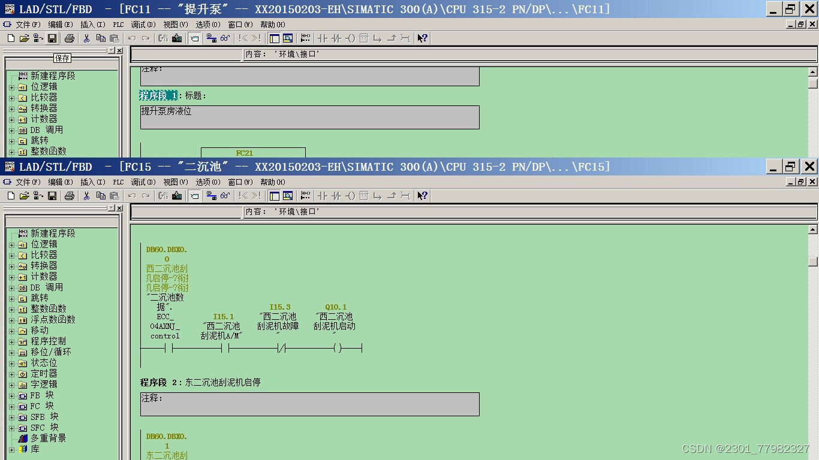Select the I15.3 normally closed contact
Image resolution: width=819 pixels, height=460 pixels.
coord(281,348)
